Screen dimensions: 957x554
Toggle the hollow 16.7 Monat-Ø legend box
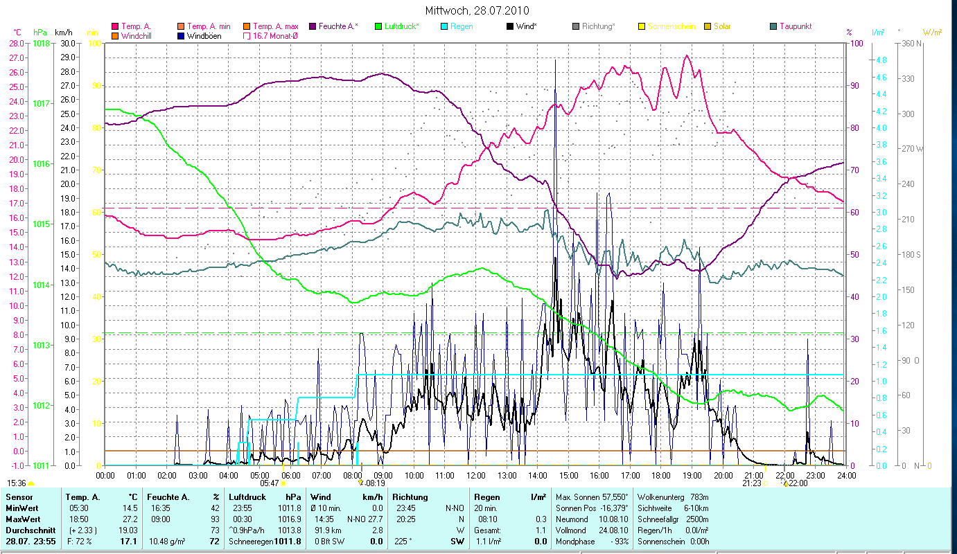[x=247, y=36]
